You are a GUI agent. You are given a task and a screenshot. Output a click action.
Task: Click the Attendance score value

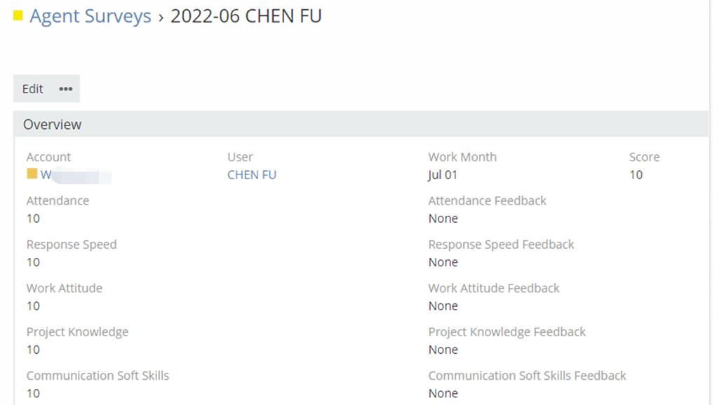click(x=33, y=218)
